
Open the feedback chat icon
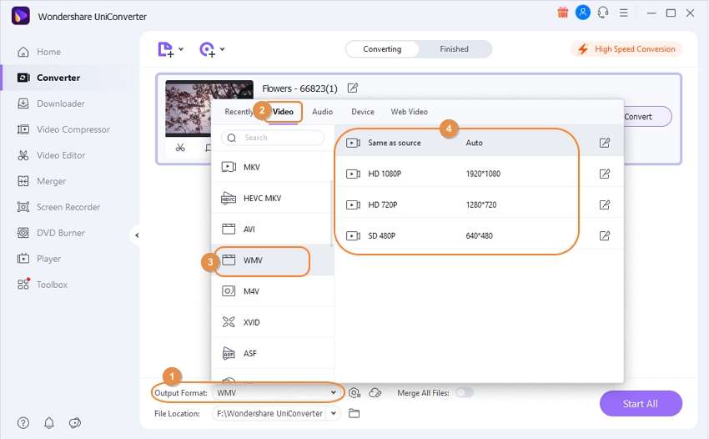pos(75,422)
